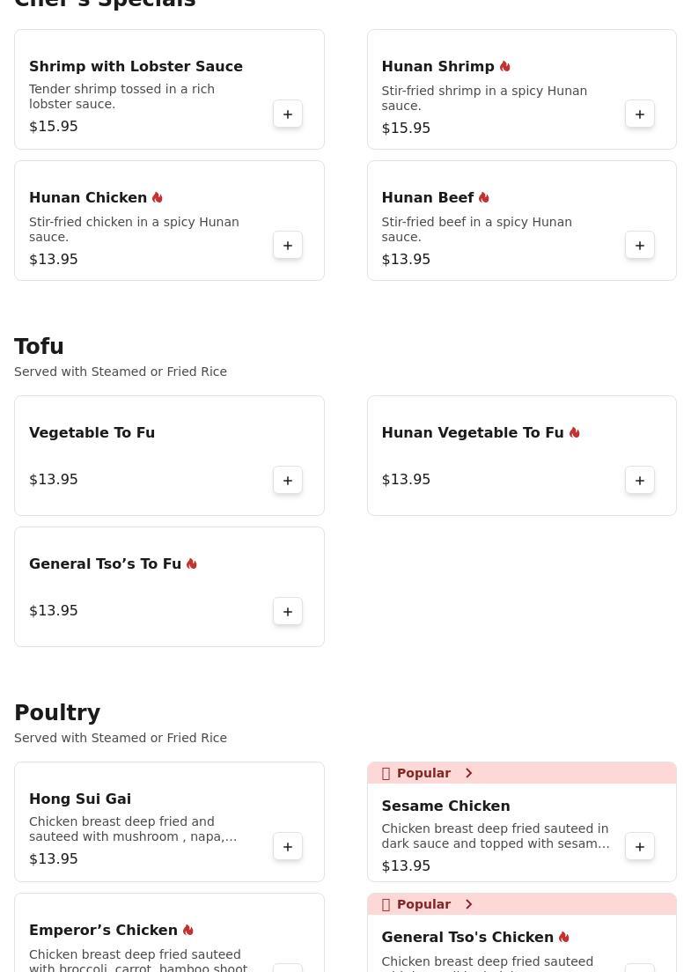
Task: Add Hunan Shrimp using plus button
Action: pyautogui.click(x=640, y=114)
